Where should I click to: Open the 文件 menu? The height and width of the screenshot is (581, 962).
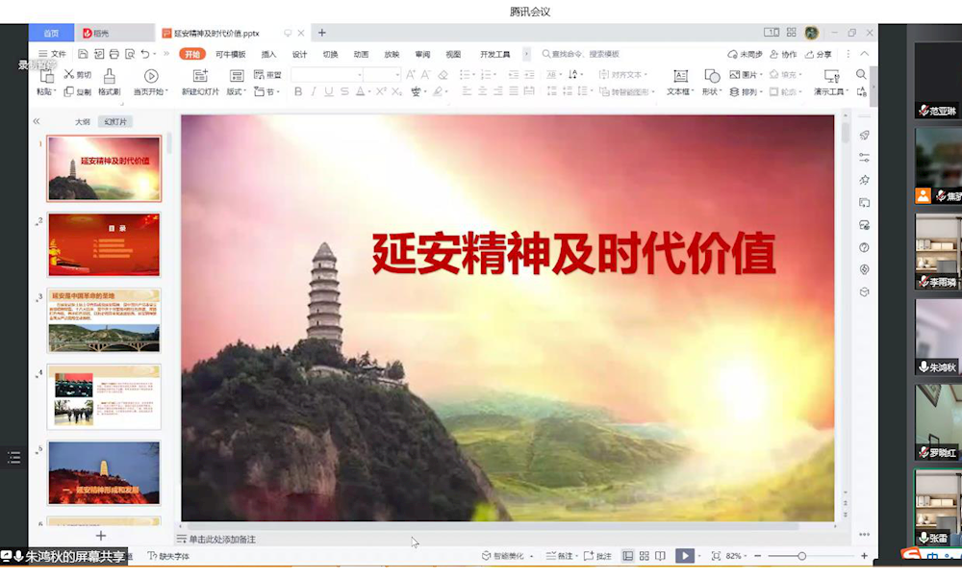tap(53, 54)
